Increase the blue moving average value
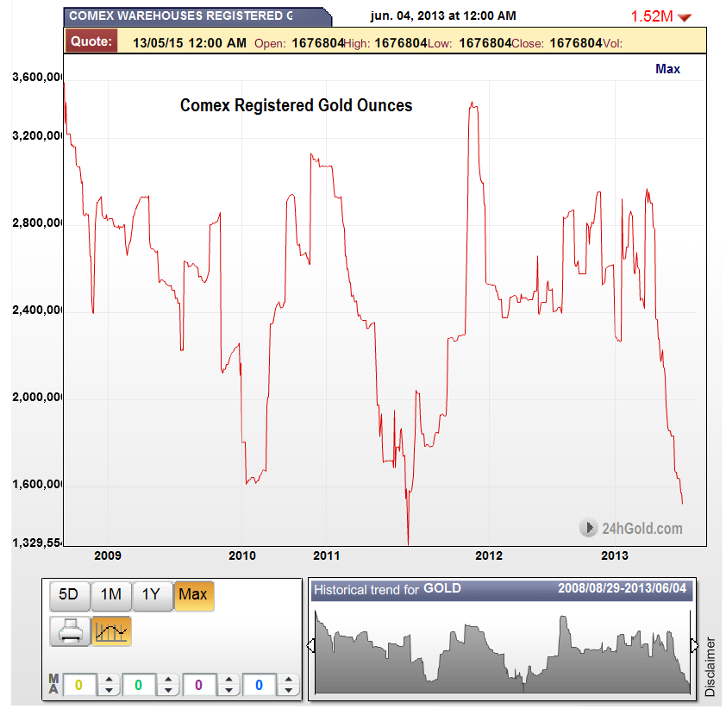726x709 pixels. (289, 680)
